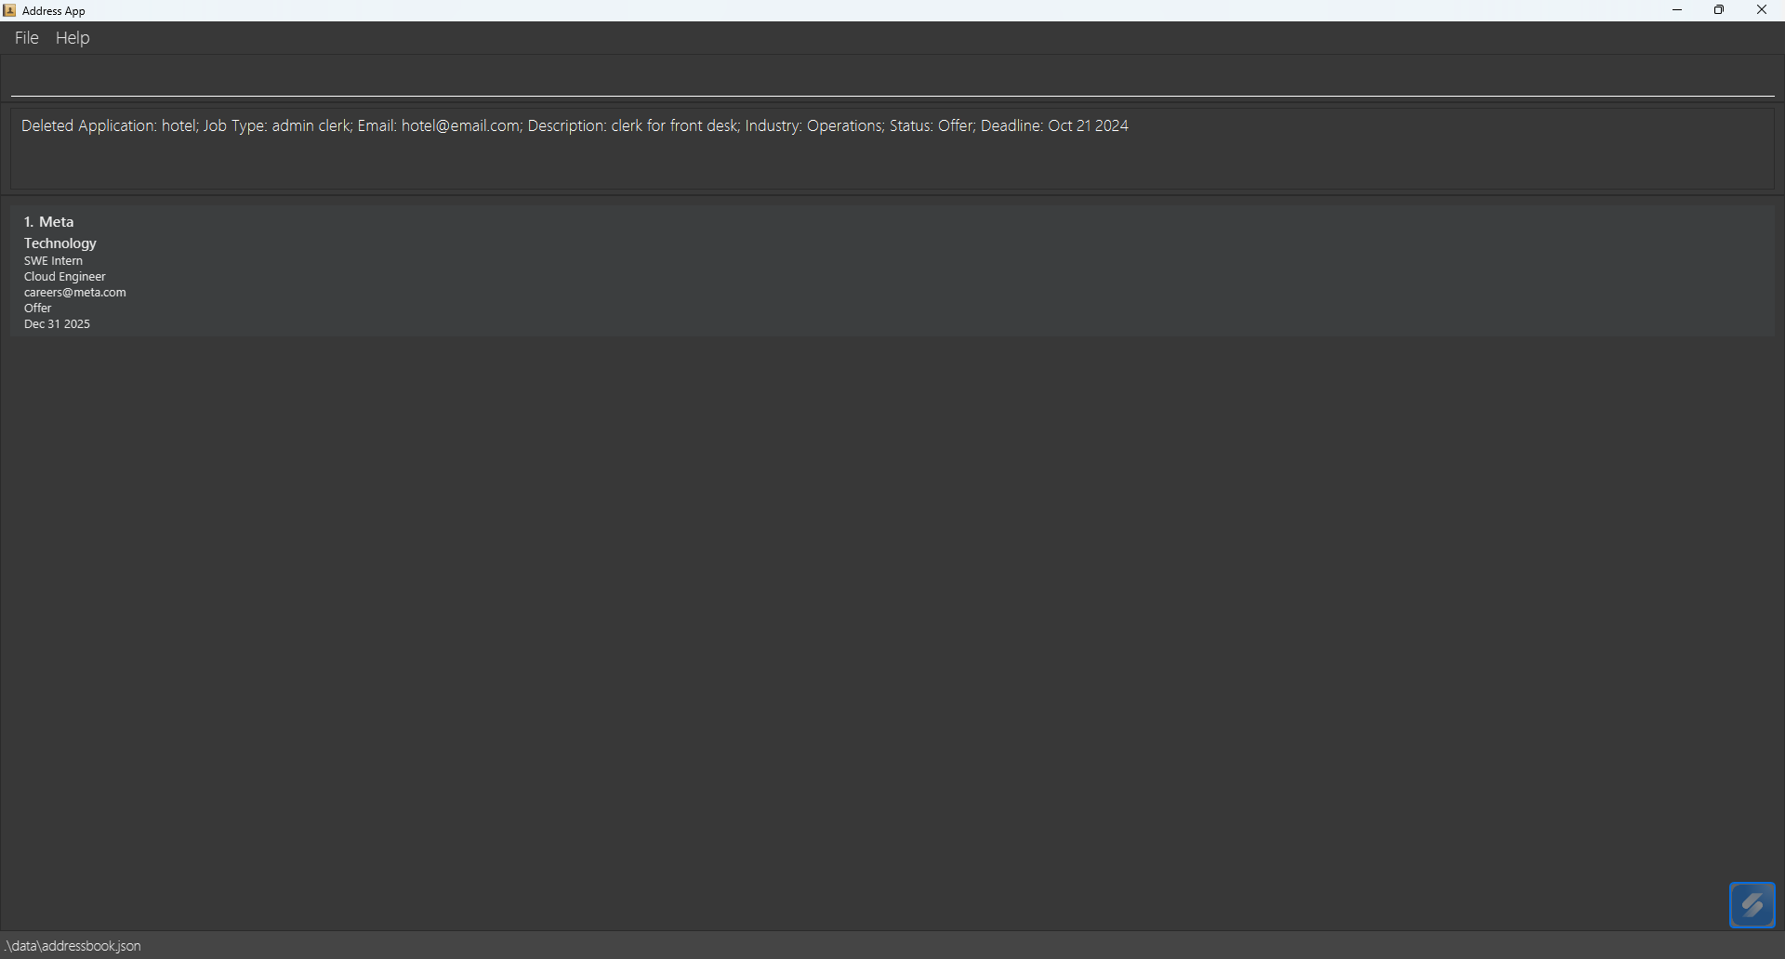Click the Address App title bar icon
Viewport: 1785px width, 959px height.
9,10
